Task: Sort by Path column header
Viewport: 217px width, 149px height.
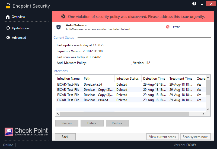Action: tap(98, 79)
